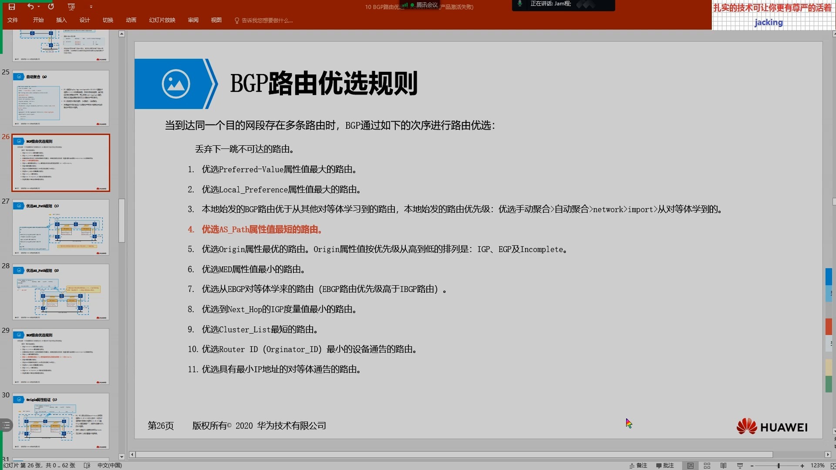Click fit slide to window icon

click(833, 466)
